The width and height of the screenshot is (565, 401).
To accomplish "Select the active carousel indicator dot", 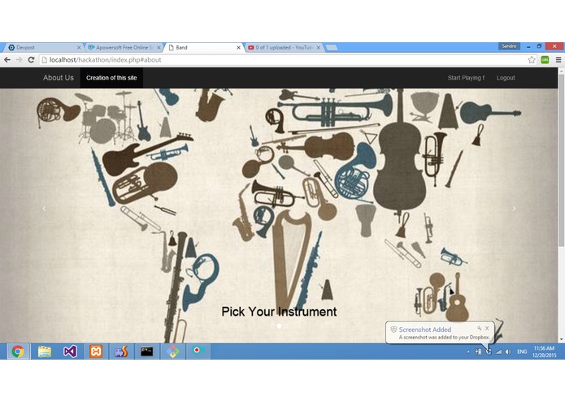I will pyautogui.click(x=279, y=326).
